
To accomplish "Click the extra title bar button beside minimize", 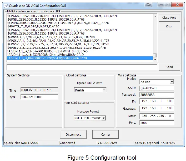I will click(x=148, y=5).
